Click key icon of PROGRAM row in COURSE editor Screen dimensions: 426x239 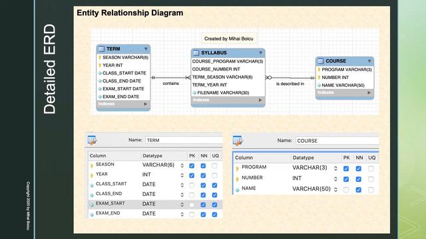[x=237, y=169]
